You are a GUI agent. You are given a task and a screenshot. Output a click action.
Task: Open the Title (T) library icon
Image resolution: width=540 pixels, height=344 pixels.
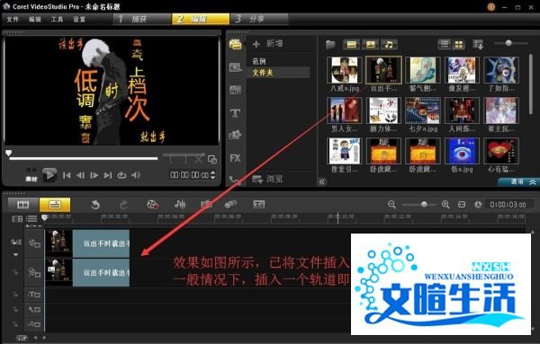click(x=235, y=112)
